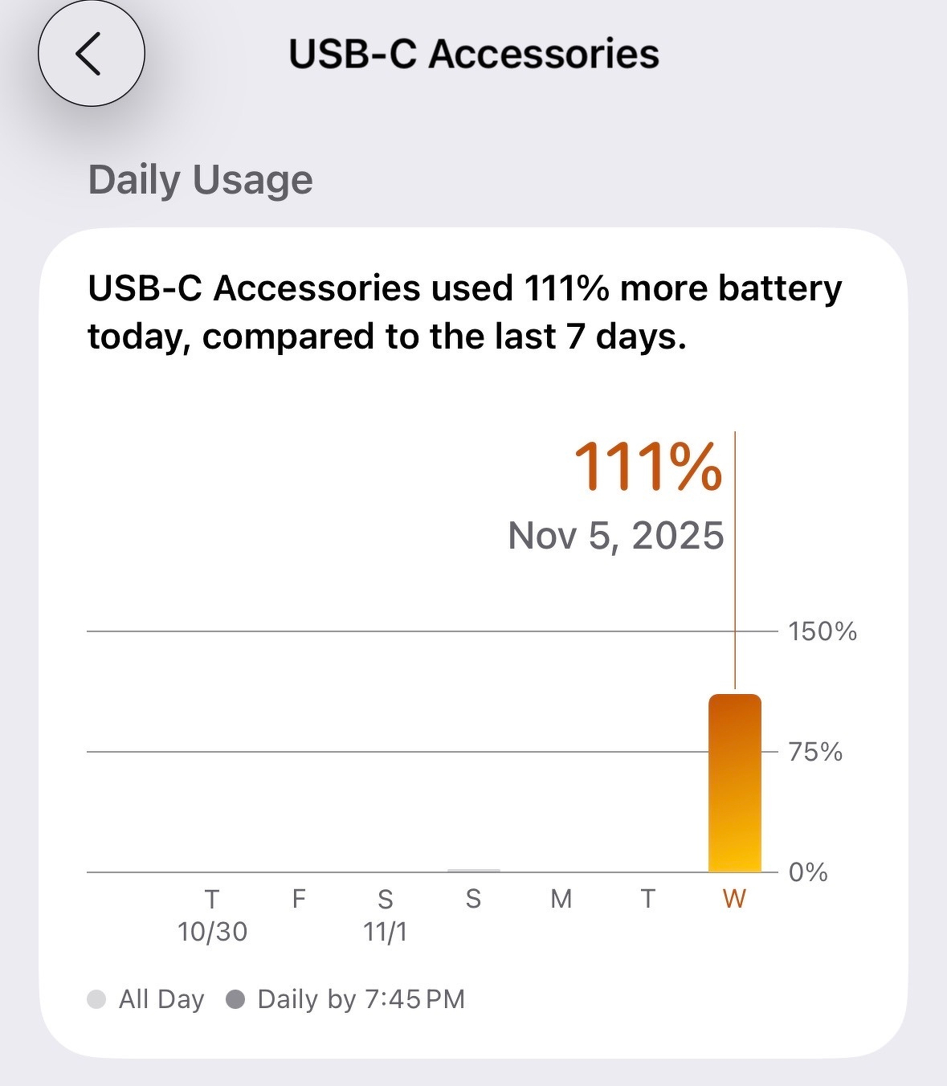The height and width of the screenshot is (1086, 947).
Task: Select the M day label
Action: pos(561,899)
